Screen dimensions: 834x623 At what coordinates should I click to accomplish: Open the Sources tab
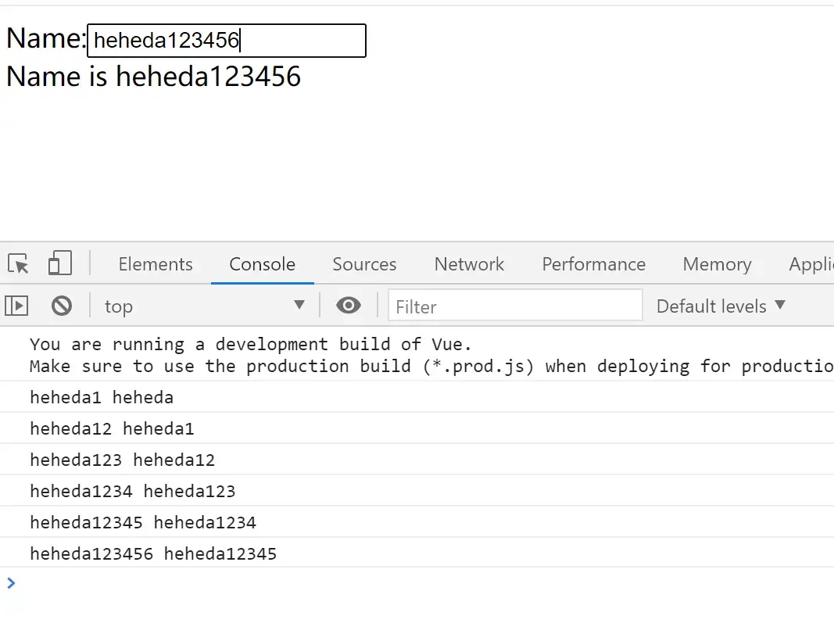[x=364, y=264]
